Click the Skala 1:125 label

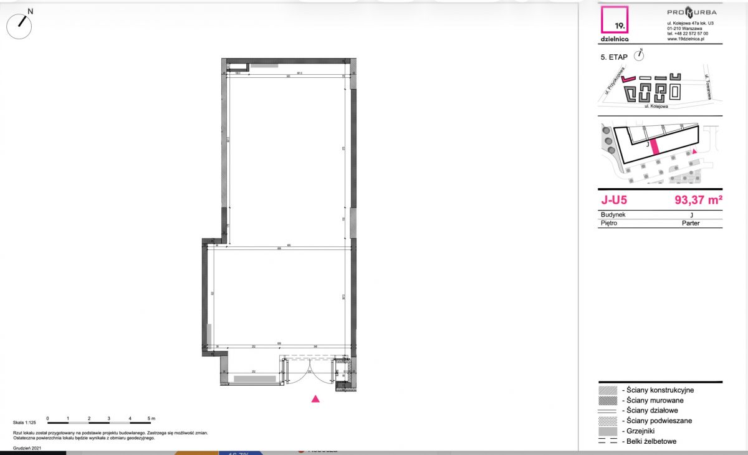pos(23,423)
